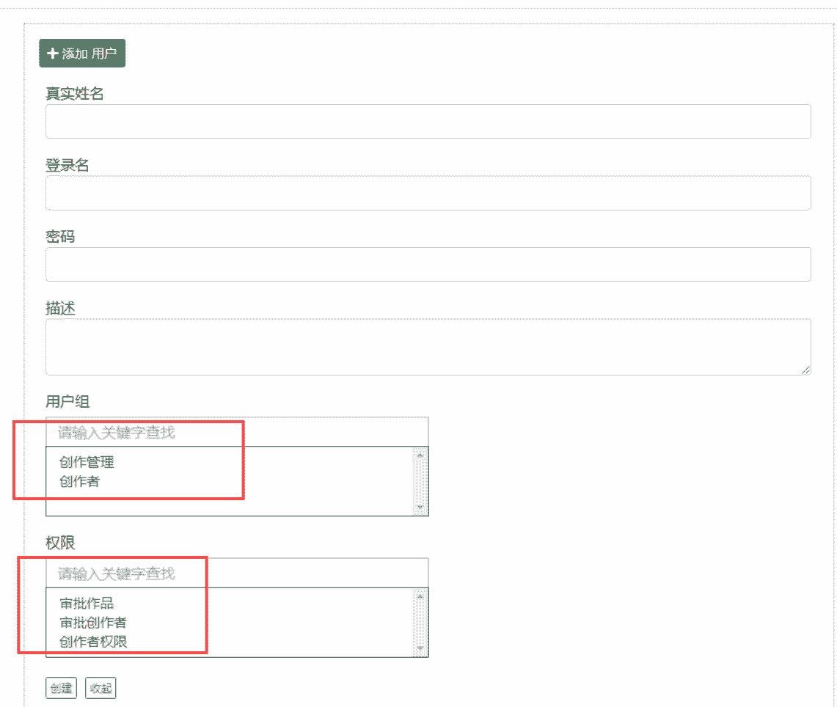The width and height of the screenshot is (837, 707).
Task: Select 创作管理 in the user group list
Action: tap(87, 462)
